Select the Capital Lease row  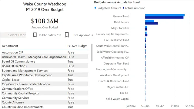point(45,80)
